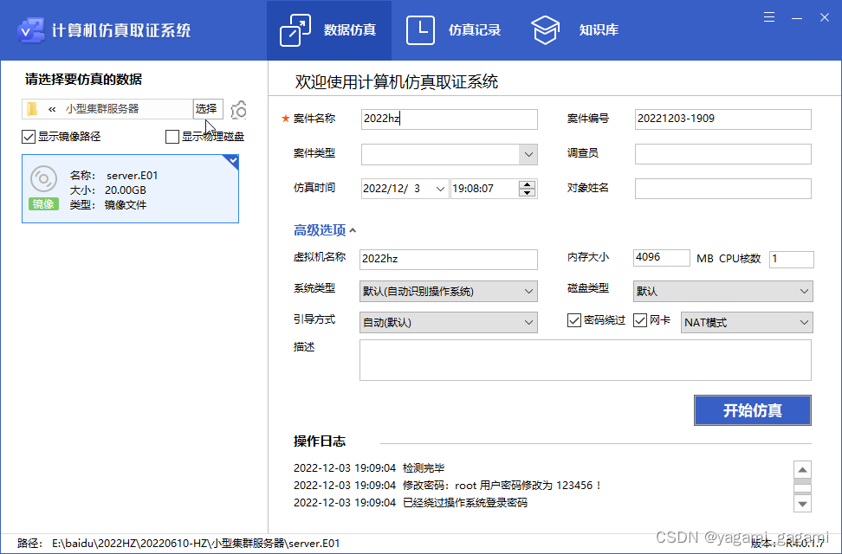Open the 系统类型 dropdown

449,292
